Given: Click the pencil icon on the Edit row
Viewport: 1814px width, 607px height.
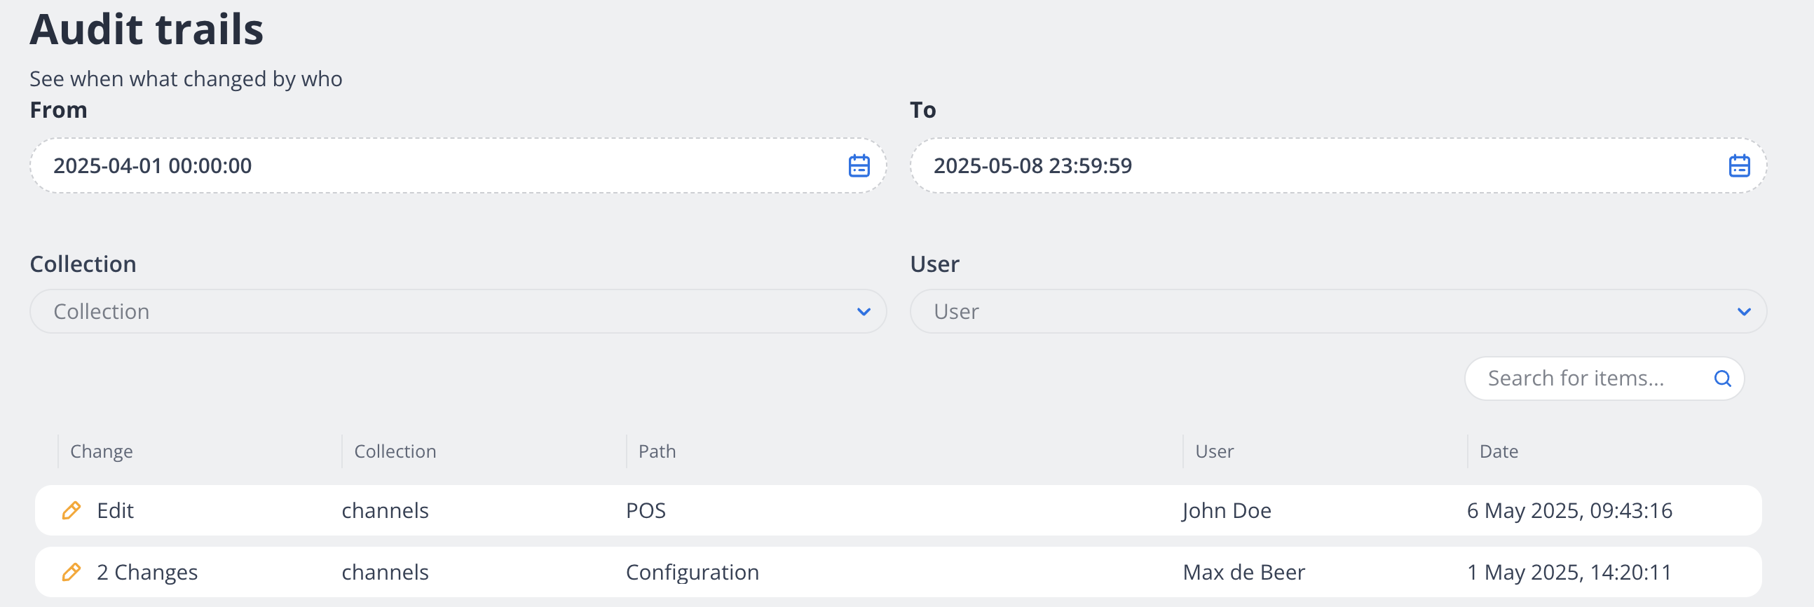Looking at the screenshot, I should pos(71,510).
